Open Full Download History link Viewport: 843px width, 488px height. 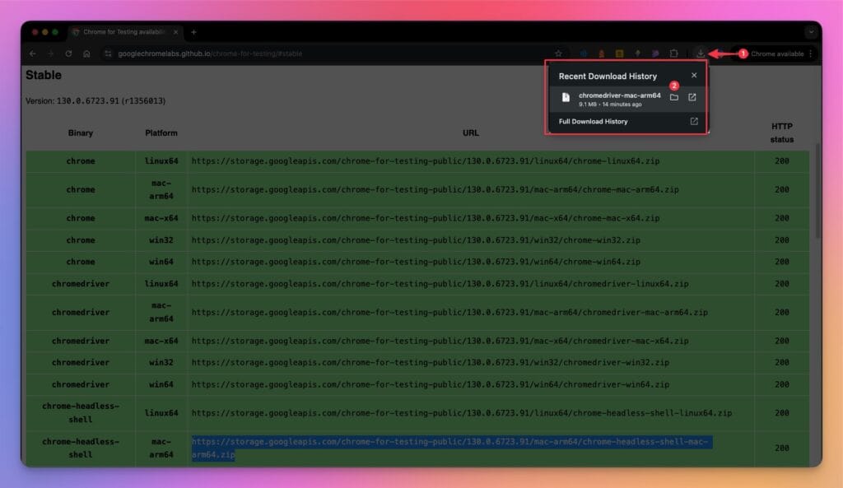coord(593,122)
